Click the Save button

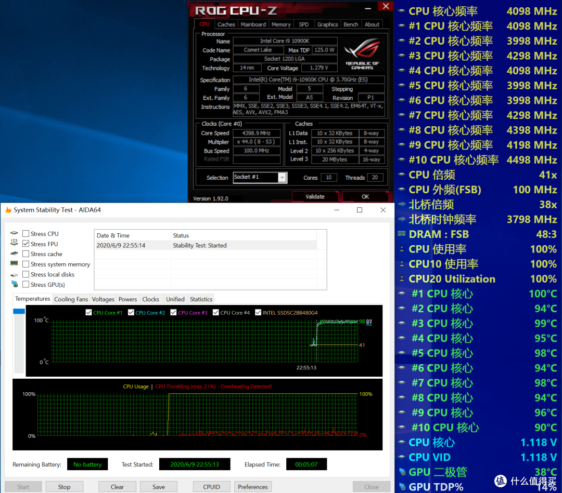coord(158,487)
